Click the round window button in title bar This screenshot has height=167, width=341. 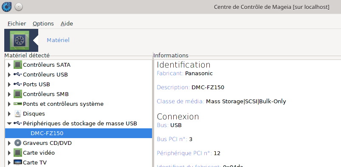[x=19, y=7]
